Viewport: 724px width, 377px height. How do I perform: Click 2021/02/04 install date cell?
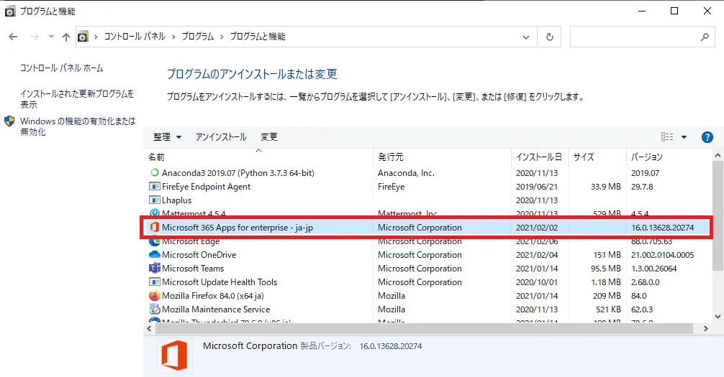tap(537, 255)
